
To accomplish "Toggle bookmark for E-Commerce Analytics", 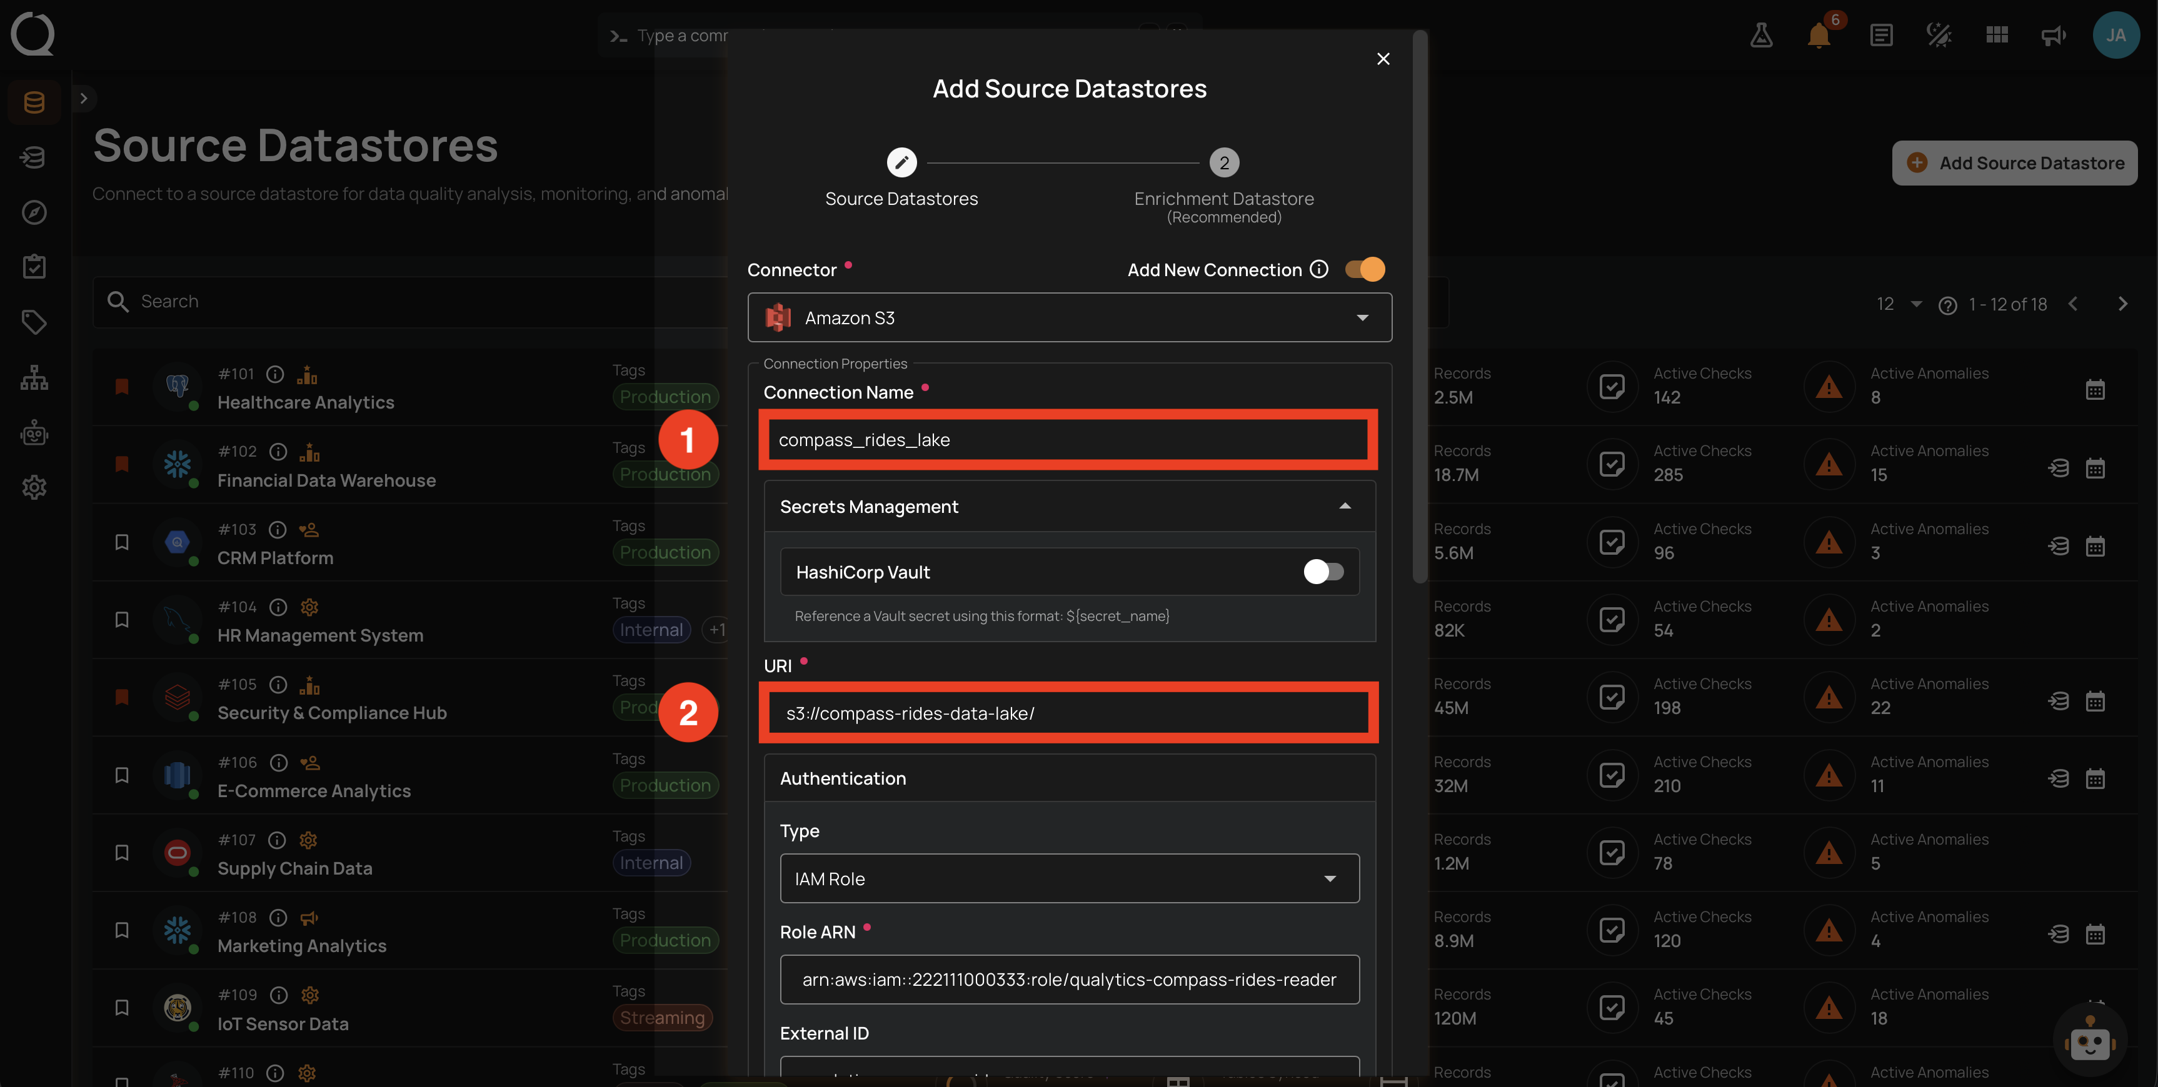I will [123, 775].
